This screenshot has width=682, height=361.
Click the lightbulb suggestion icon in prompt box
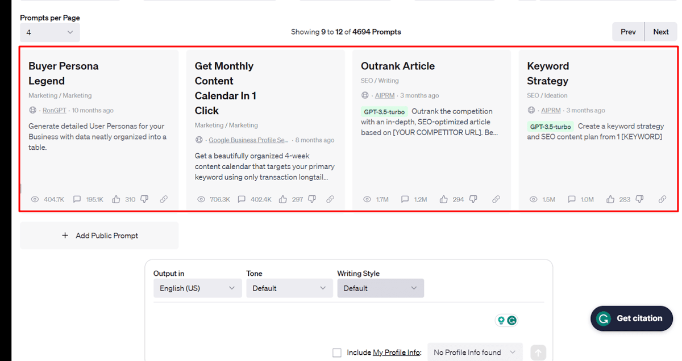click(501, 320)
